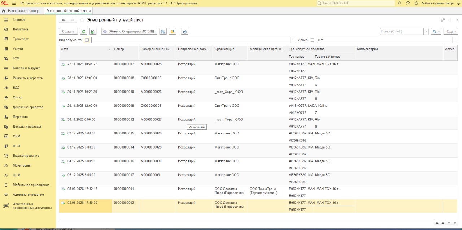Open the ГСМ section
The width and height of the screenshot is (462, 230).
coord(28,58)
